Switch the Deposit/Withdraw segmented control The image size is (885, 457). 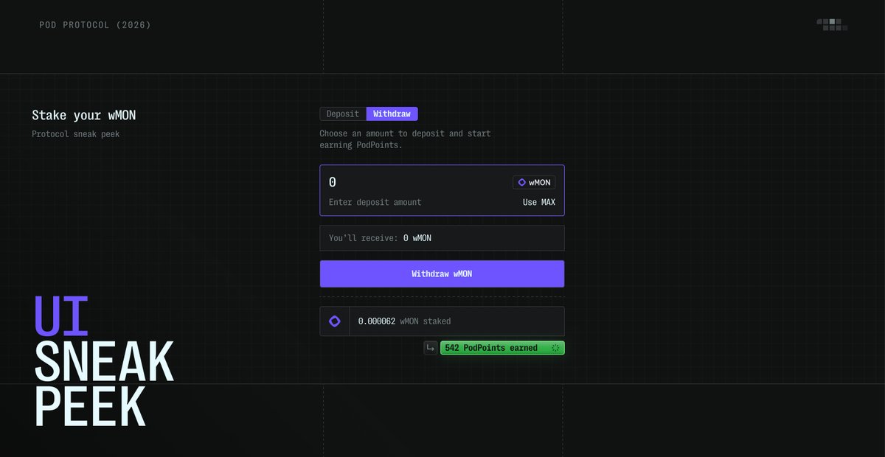pos(369,114)
